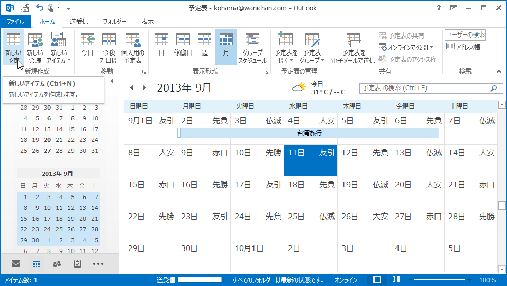Click the zoom out minus button
Image resolution: width=507 pixels, height=286 pixels.
click(410, 280)
